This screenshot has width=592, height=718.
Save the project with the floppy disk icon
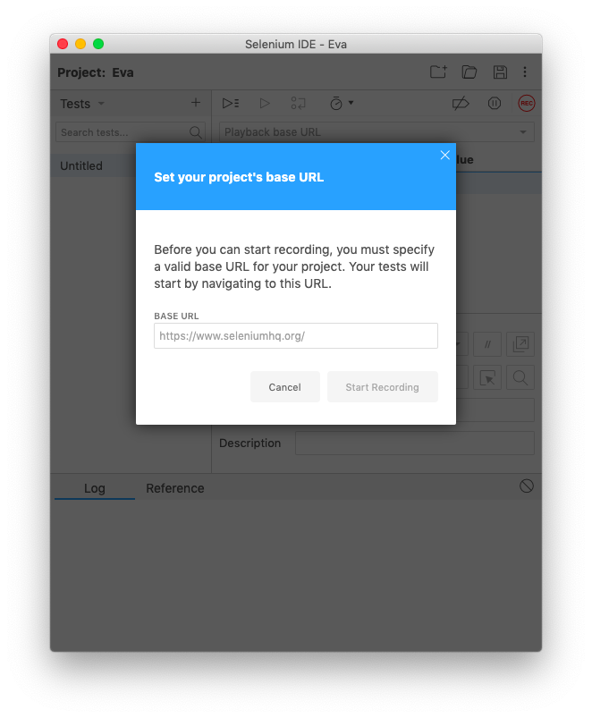click(x=500, y=72)
